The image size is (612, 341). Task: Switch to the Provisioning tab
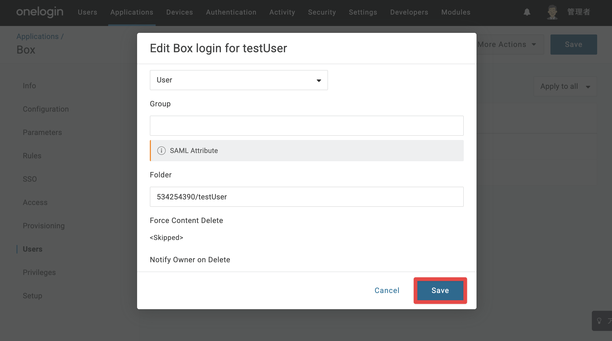click(x=44, y=226)
